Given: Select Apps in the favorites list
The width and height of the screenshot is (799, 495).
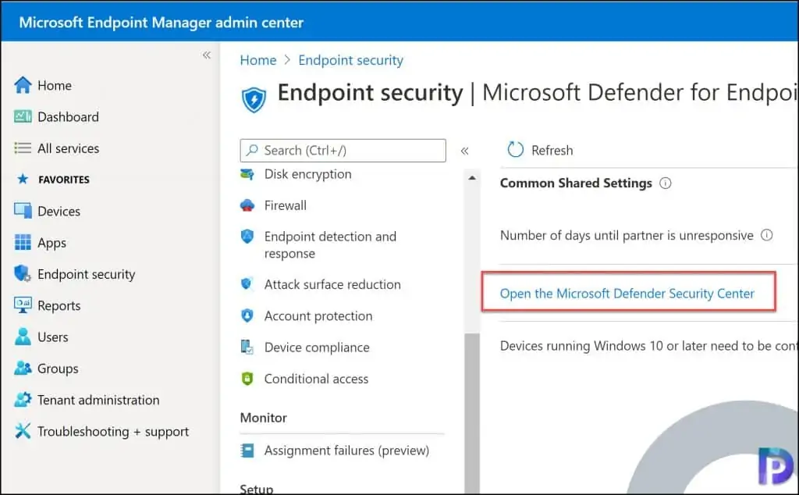Looking at the screenshot, I should coord(52,243).
